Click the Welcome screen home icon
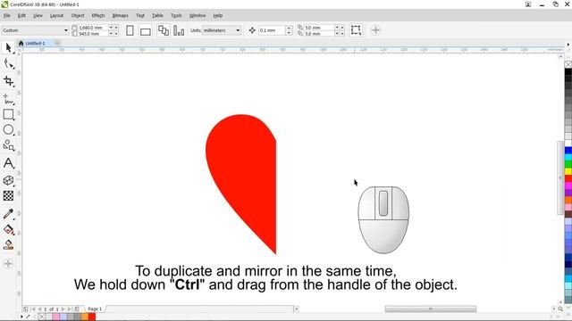 21,44
